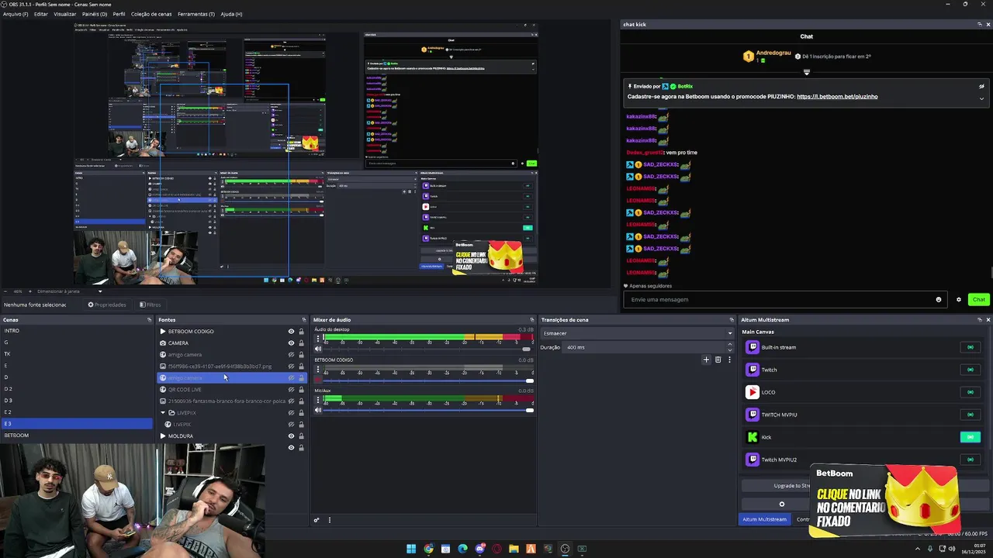The height and width of the screenshot is (558, 993).
Task: Toggle lock on CAMERA source
Action: click(301, 343)
